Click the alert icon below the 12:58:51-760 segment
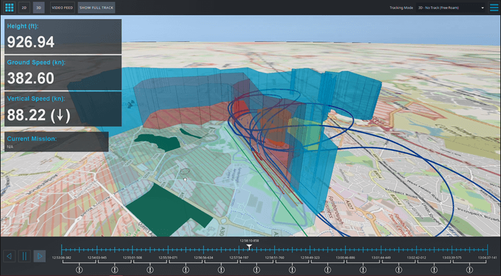Image resolution: width=501 pixels, height=276 pixels. [292, 270]
